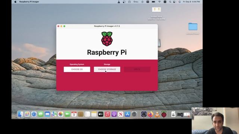Click the CHOOSE OS button
This screenshot has height=134, width=239.
[x=77, y=69]
